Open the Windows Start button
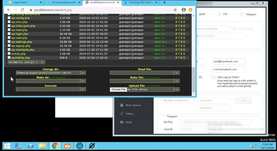This screenshot has height=151, width=277. pos(7,146)
